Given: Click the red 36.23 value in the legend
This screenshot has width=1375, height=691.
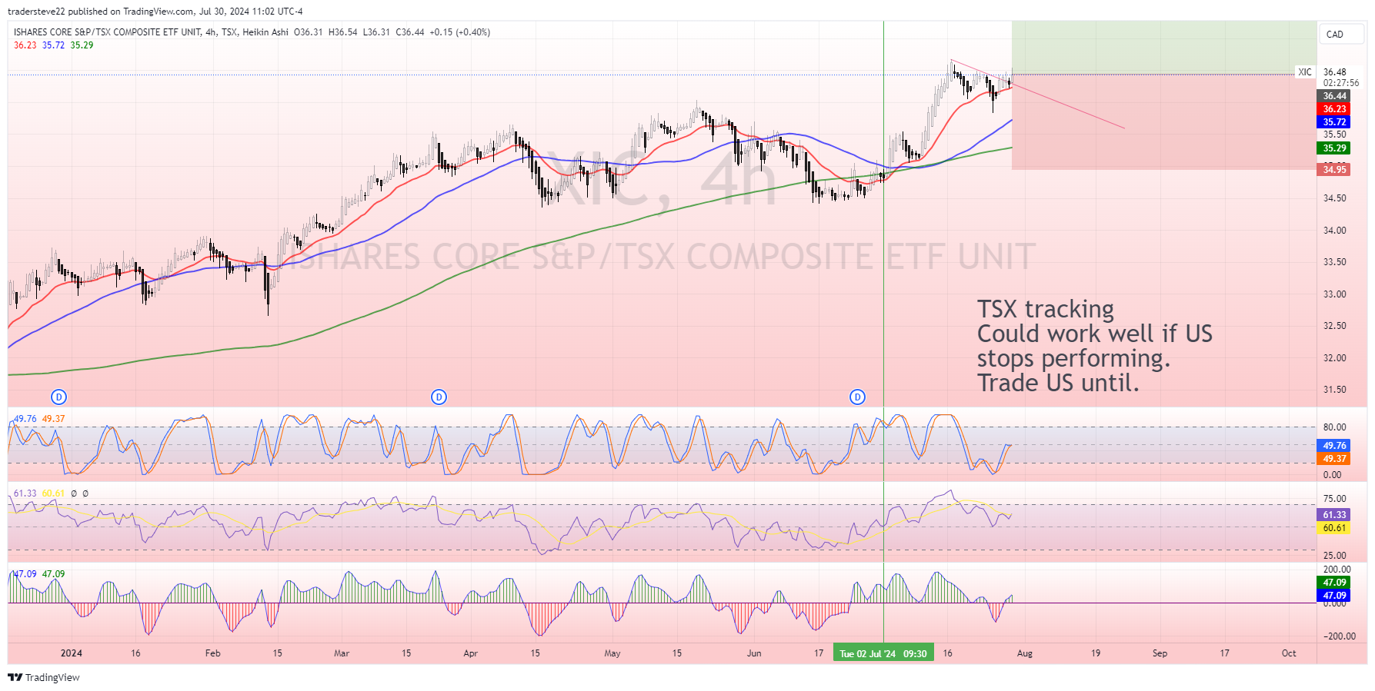Looking at the screenshot, I should pyautogui.click(x=25, y=45).
